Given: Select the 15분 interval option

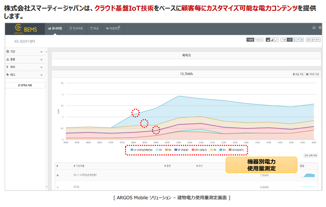Looking at the screenshot, I should coord(283,40).
